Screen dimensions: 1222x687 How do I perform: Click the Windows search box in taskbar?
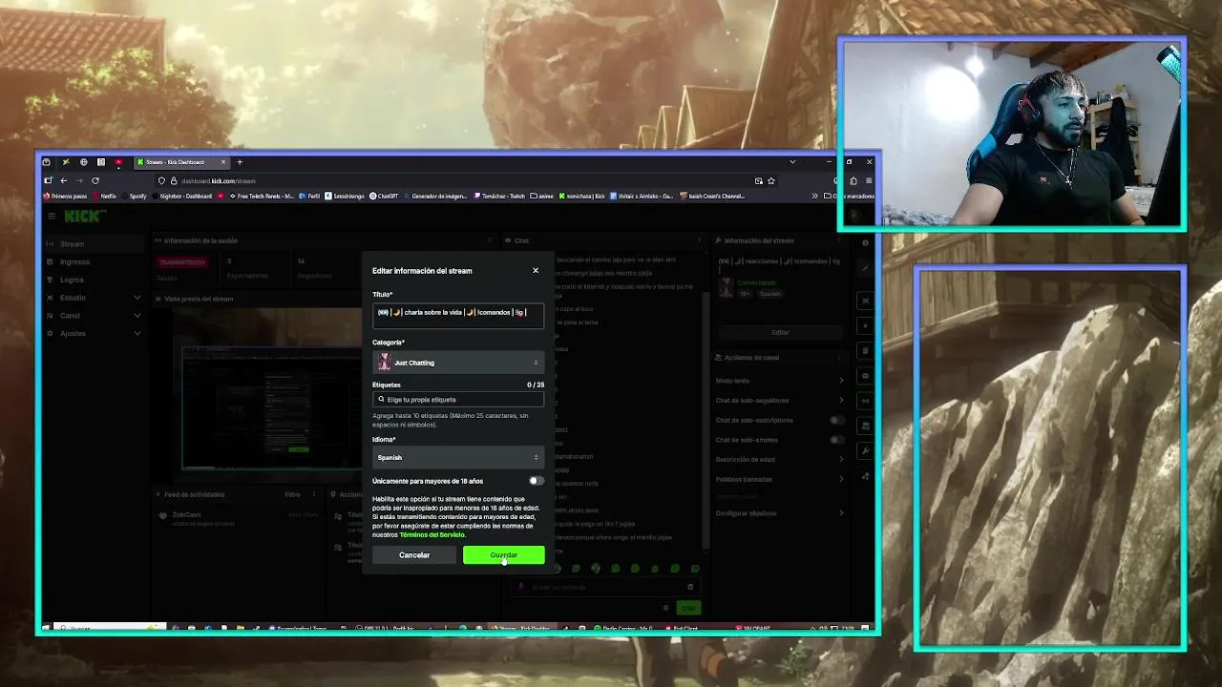110,628
